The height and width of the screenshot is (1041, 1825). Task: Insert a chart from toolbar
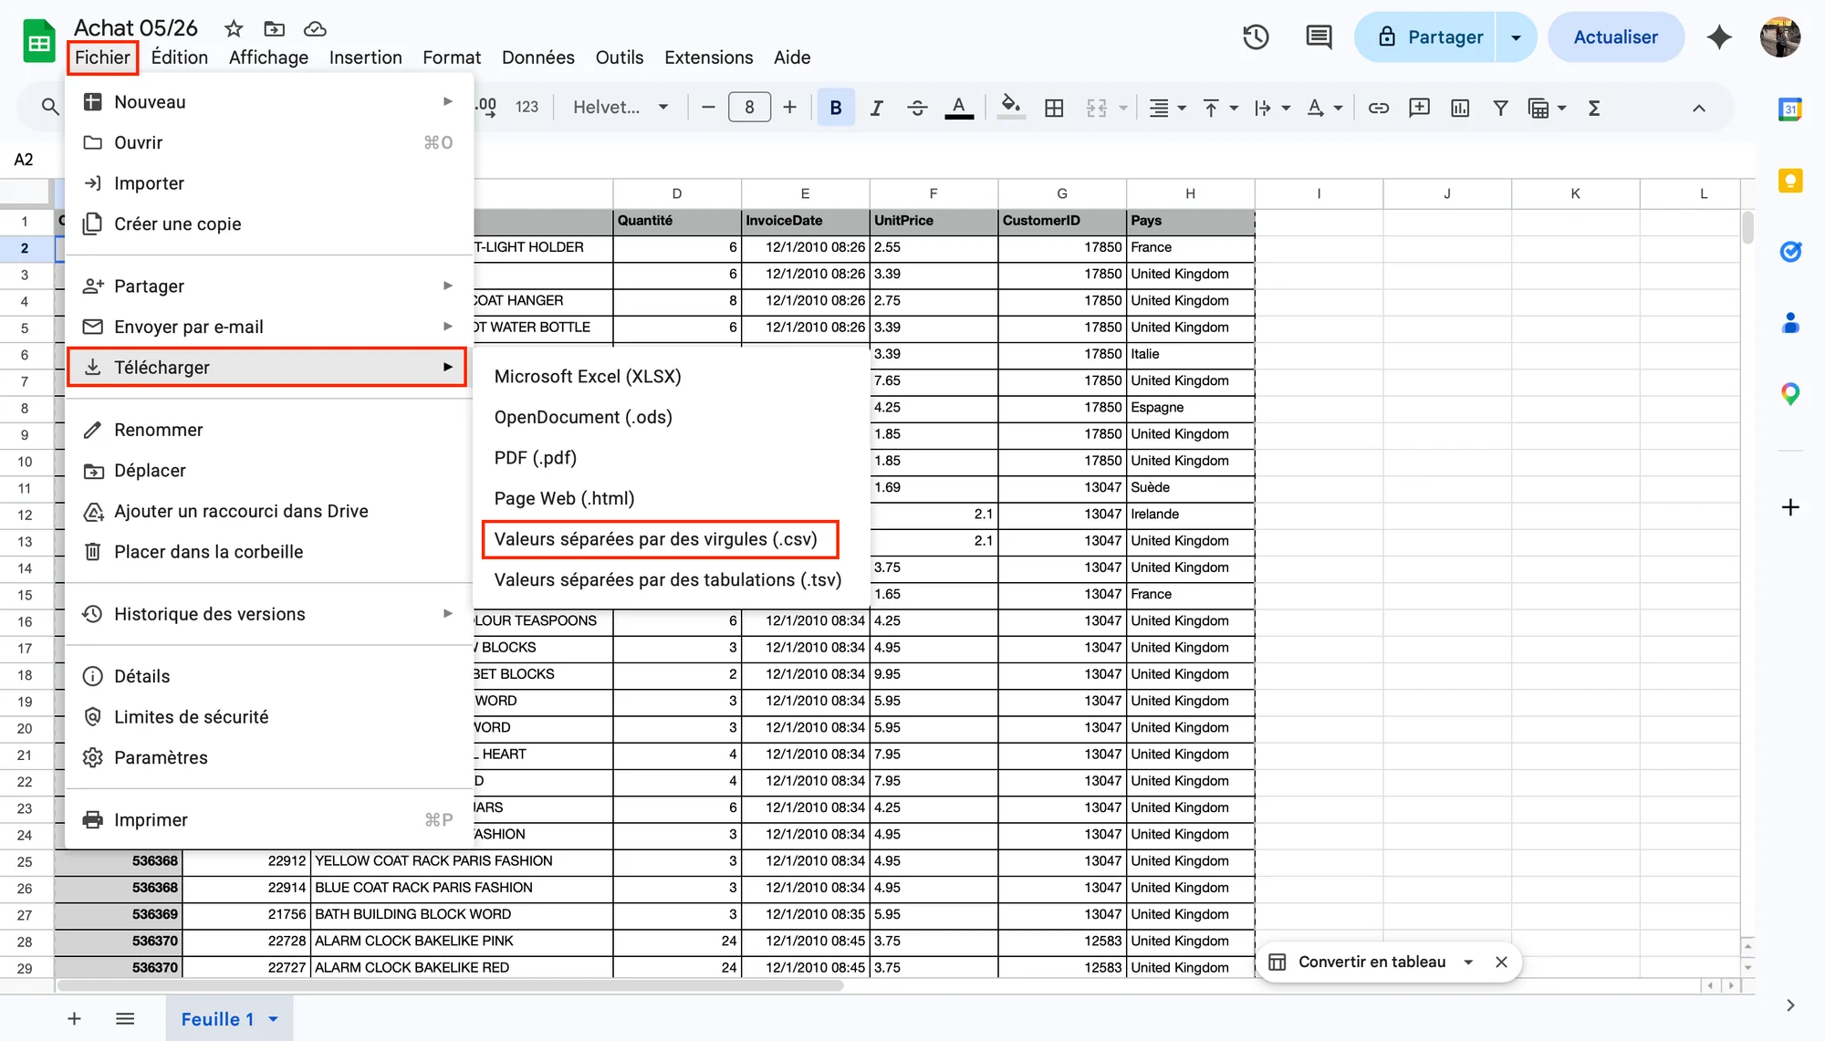(1460, 108)
